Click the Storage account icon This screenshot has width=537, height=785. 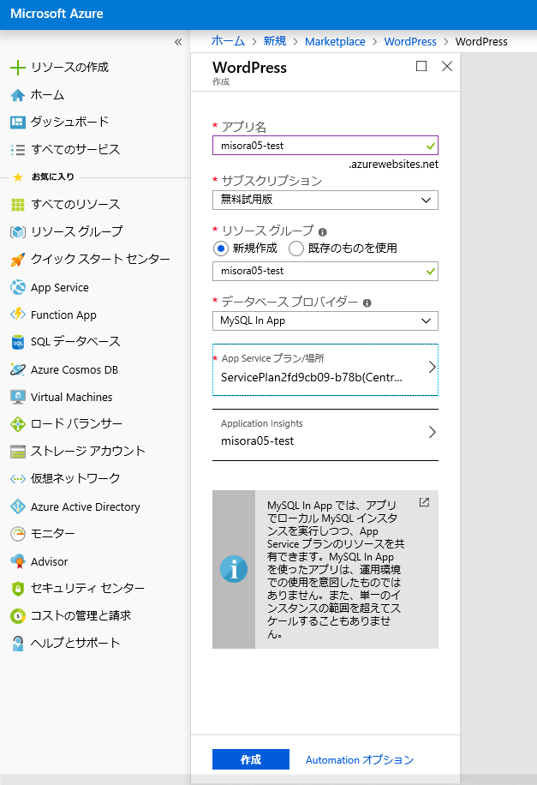coord(17,452)
